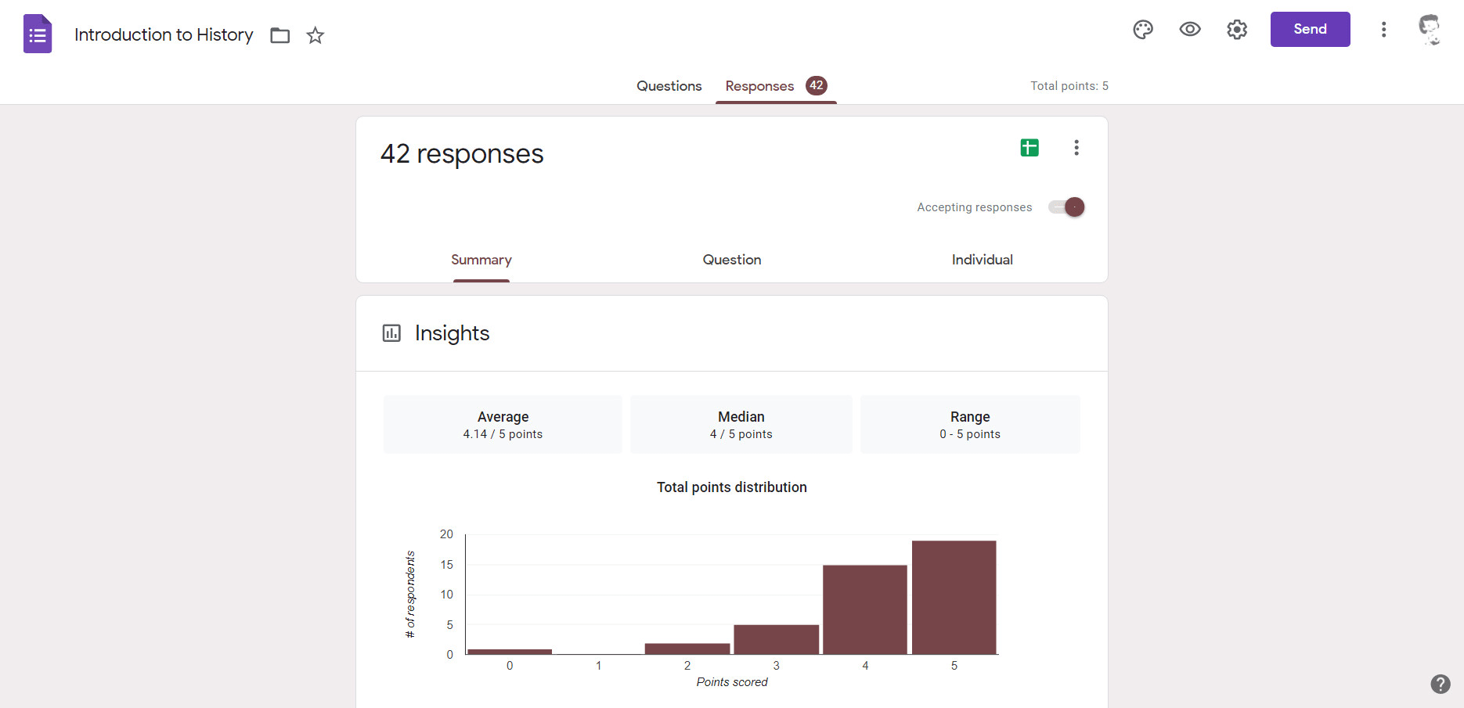Screen dimensions: 1464x708
Task: Open the responses overflow menu
Action: coord(1076,147)
